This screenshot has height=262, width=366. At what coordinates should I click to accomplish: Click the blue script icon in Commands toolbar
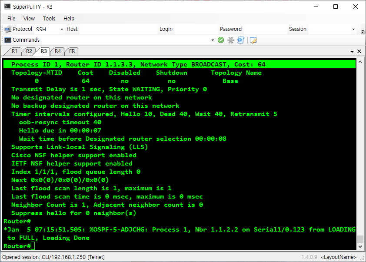241,40
